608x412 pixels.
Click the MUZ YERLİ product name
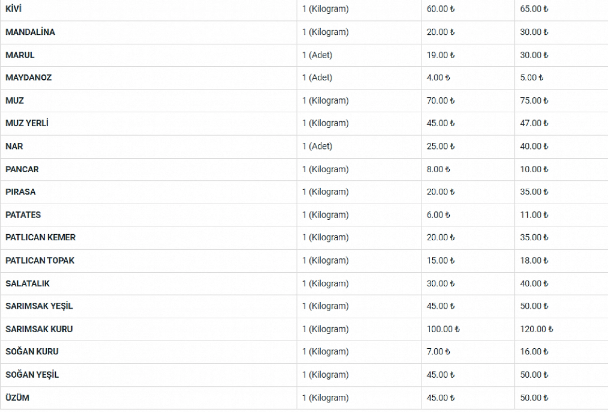point(27,123)
